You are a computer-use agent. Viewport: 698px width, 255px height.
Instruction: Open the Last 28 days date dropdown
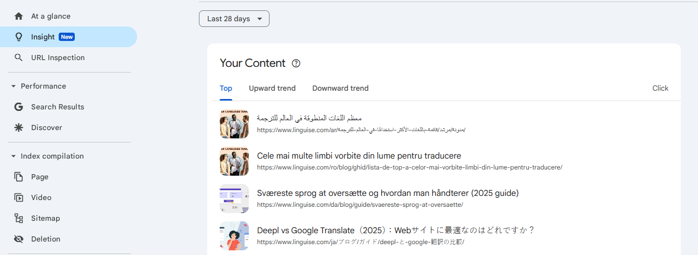(234, 19)
